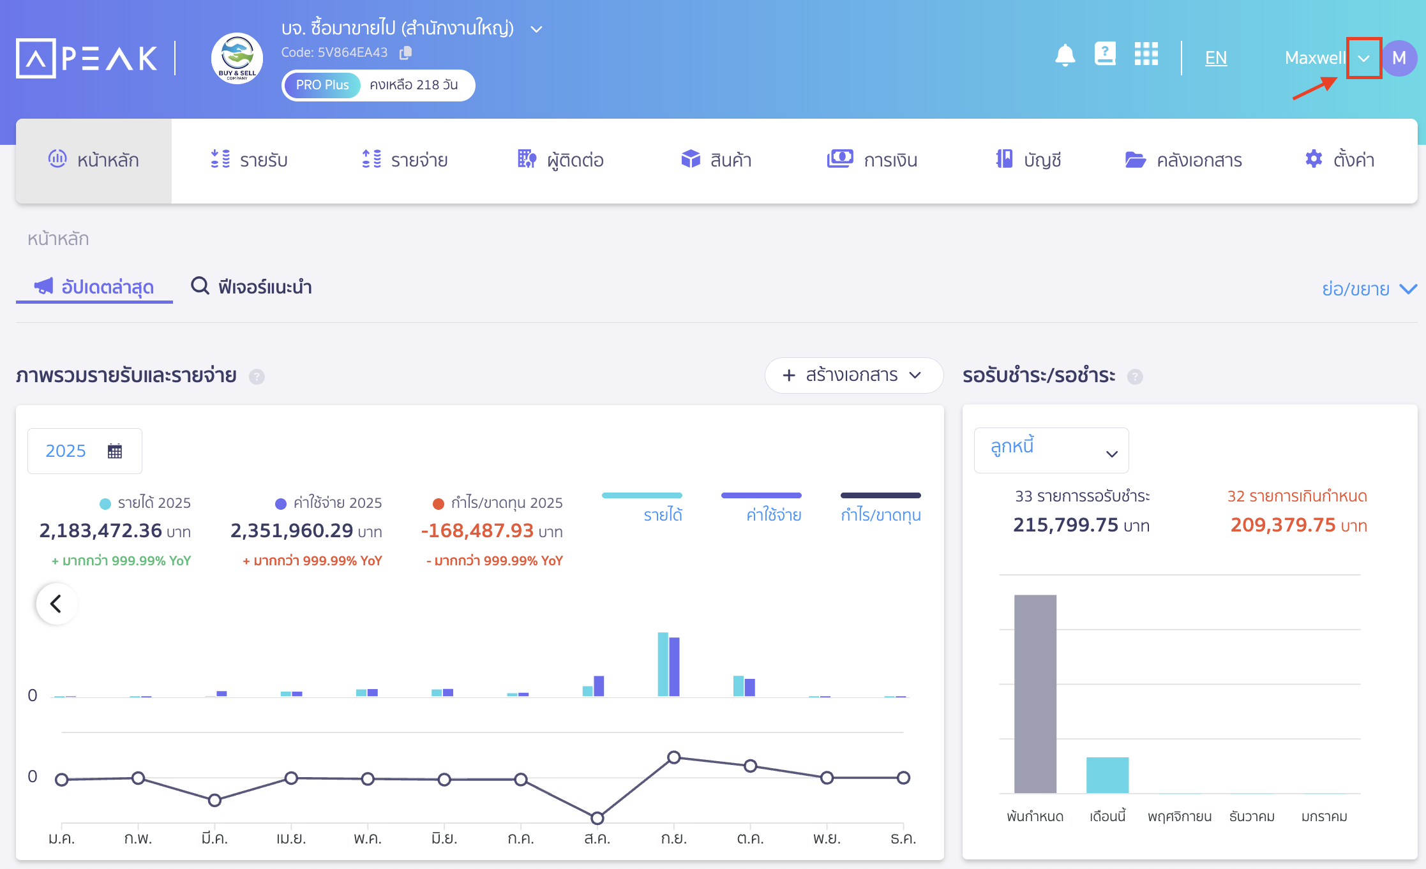This screenshot has width=1426, height=869.
Task: Copy the company code with copy icon
Action: pos(406,52)
